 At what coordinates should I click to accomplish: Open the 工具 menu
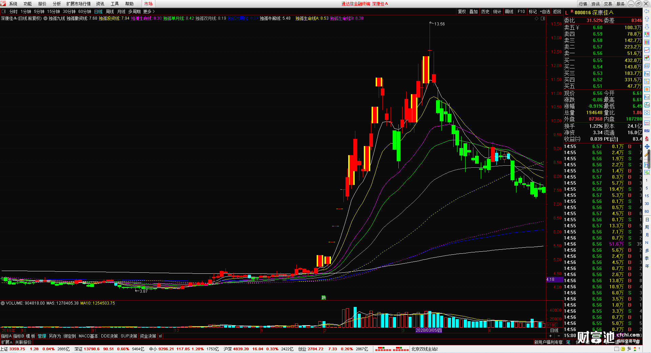115,4
